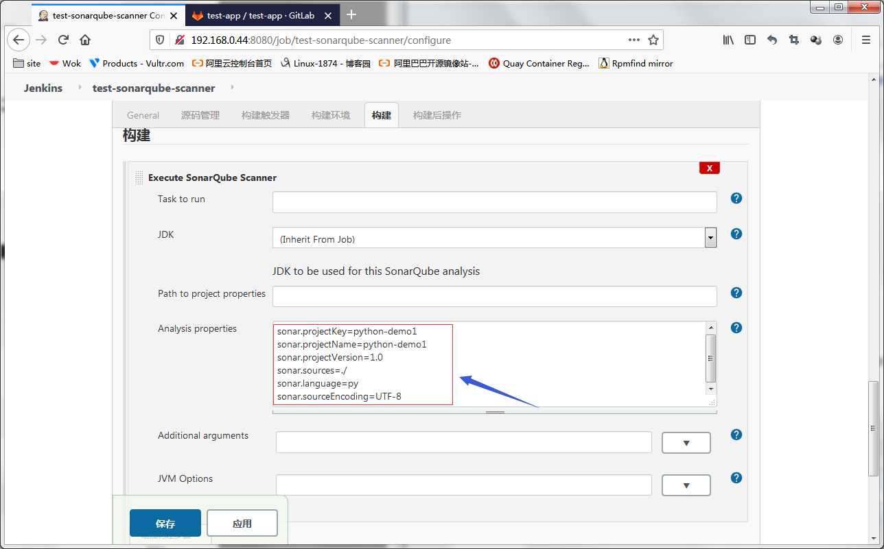Click the Task to run input field
The width and height of the screenshot is (884, 549).
(495, 202)
